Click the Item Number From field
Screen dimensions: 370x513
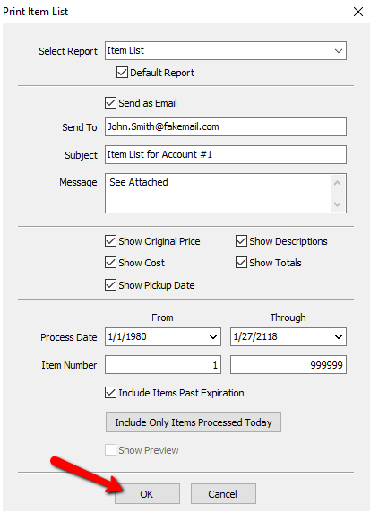(163, 365)
